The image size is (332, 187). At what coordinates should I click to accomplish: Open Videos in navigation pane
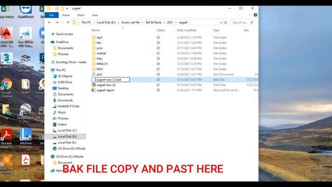(62, 125)
